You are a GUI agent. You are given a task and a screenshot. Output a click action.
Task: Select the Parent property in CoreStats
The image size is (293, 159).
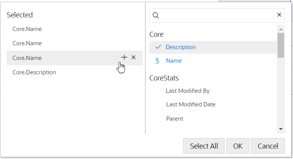tap(174, 119)
